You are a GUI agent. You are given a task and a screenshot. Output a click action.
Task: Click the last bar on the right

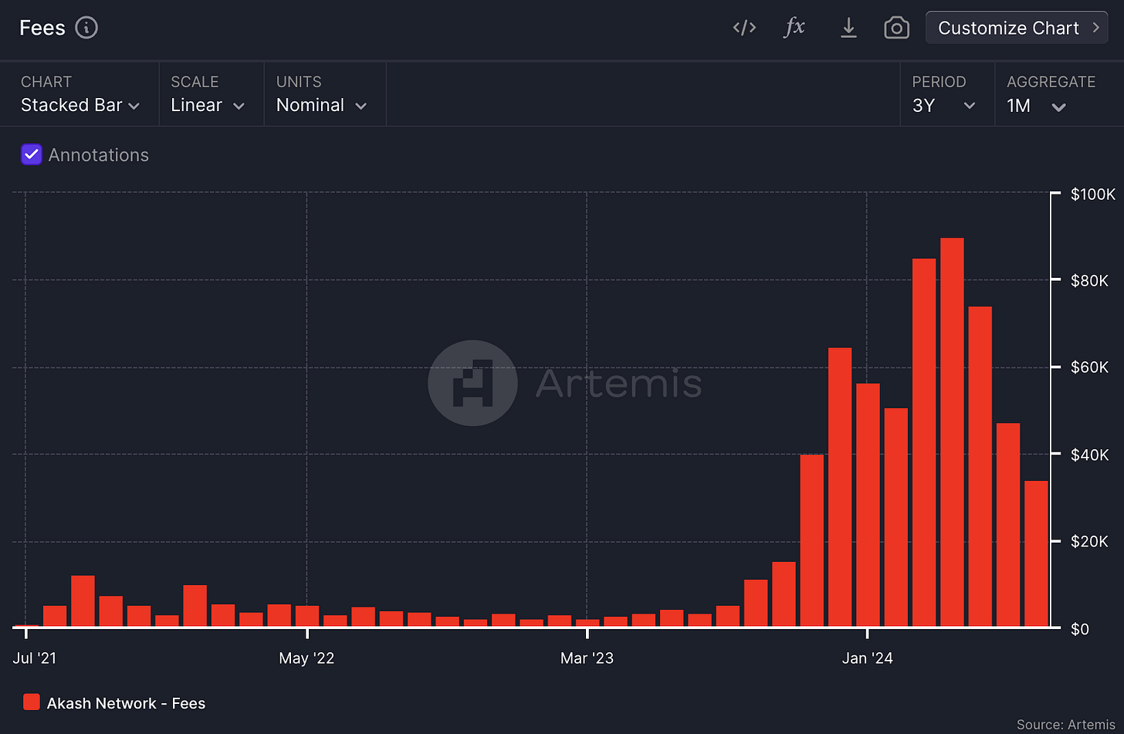tap(1036, 553)
